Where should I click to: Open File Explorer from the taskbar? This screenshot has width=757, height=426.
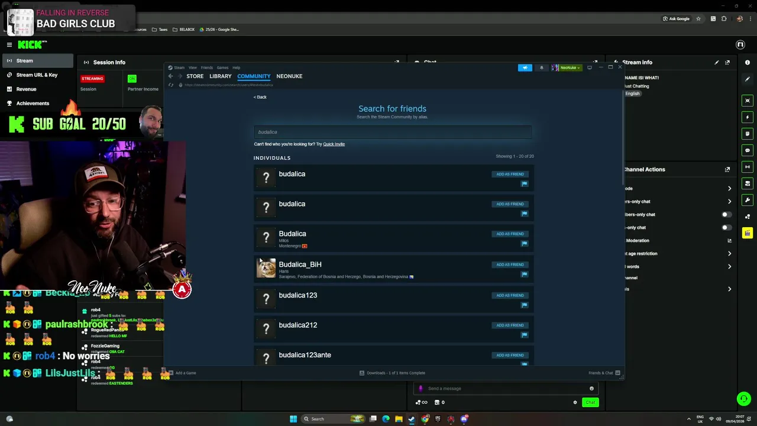point(399,419)
